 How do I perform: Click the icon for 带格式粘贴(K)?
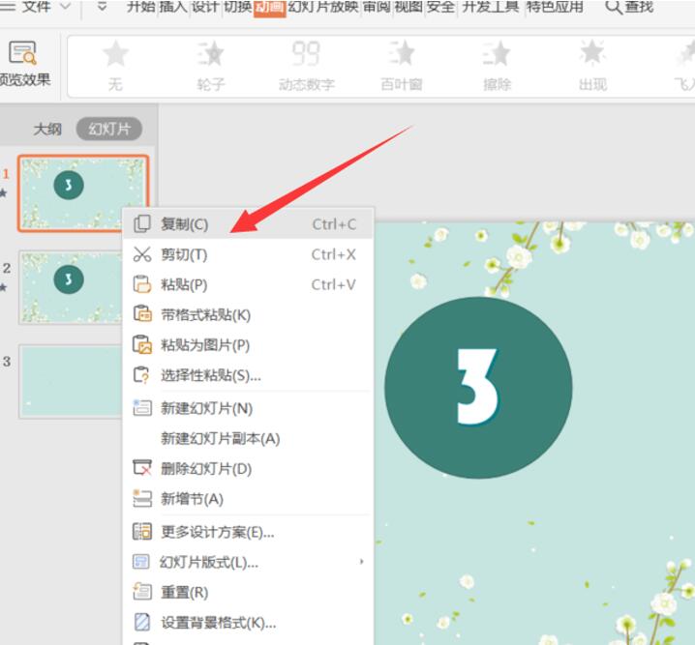click(142, 314)
